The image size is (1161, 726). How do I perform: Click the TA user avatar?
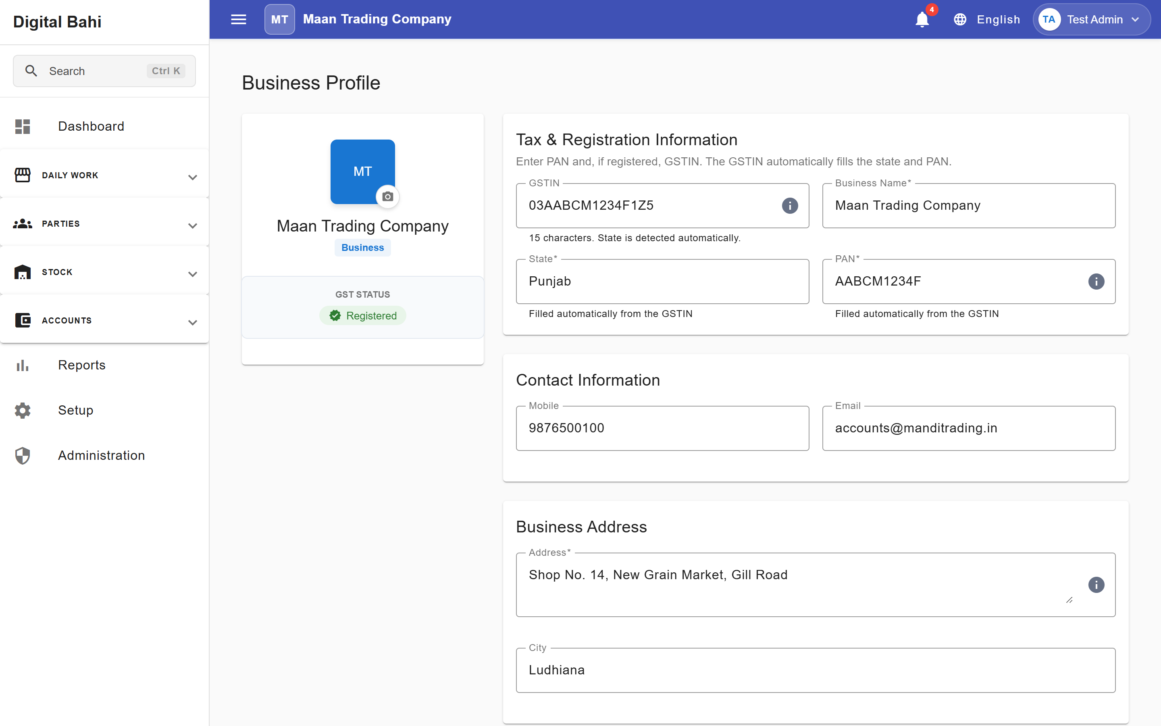[x=1049, y=20]
